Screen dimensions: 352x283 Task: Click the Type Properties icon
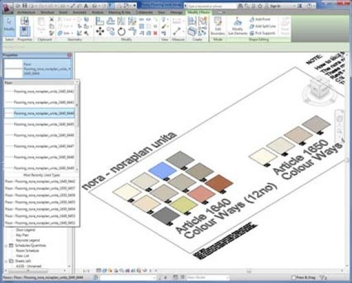25,21
